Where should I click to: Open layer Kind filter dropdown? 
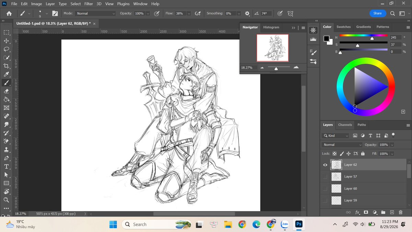tap(335, 135)
